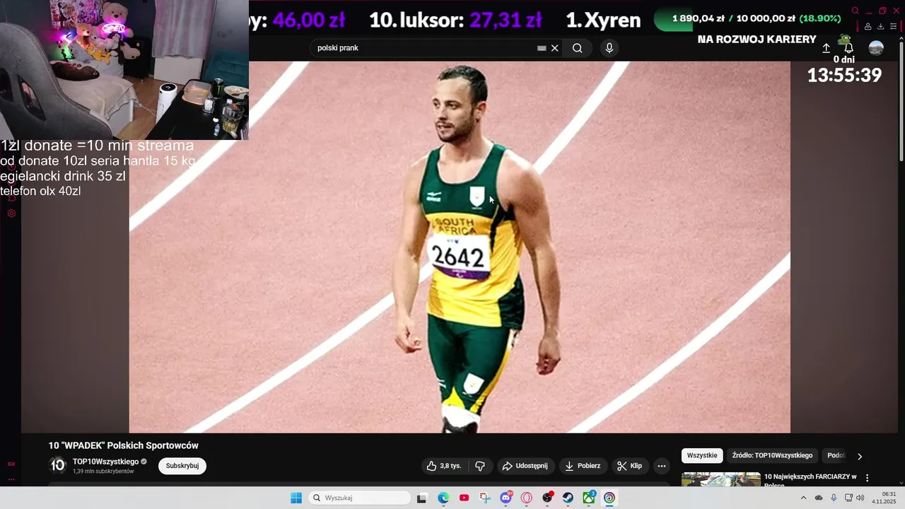905x509 pixels.
Task: Open YouTube notifications bell
Action: (848, 48)
